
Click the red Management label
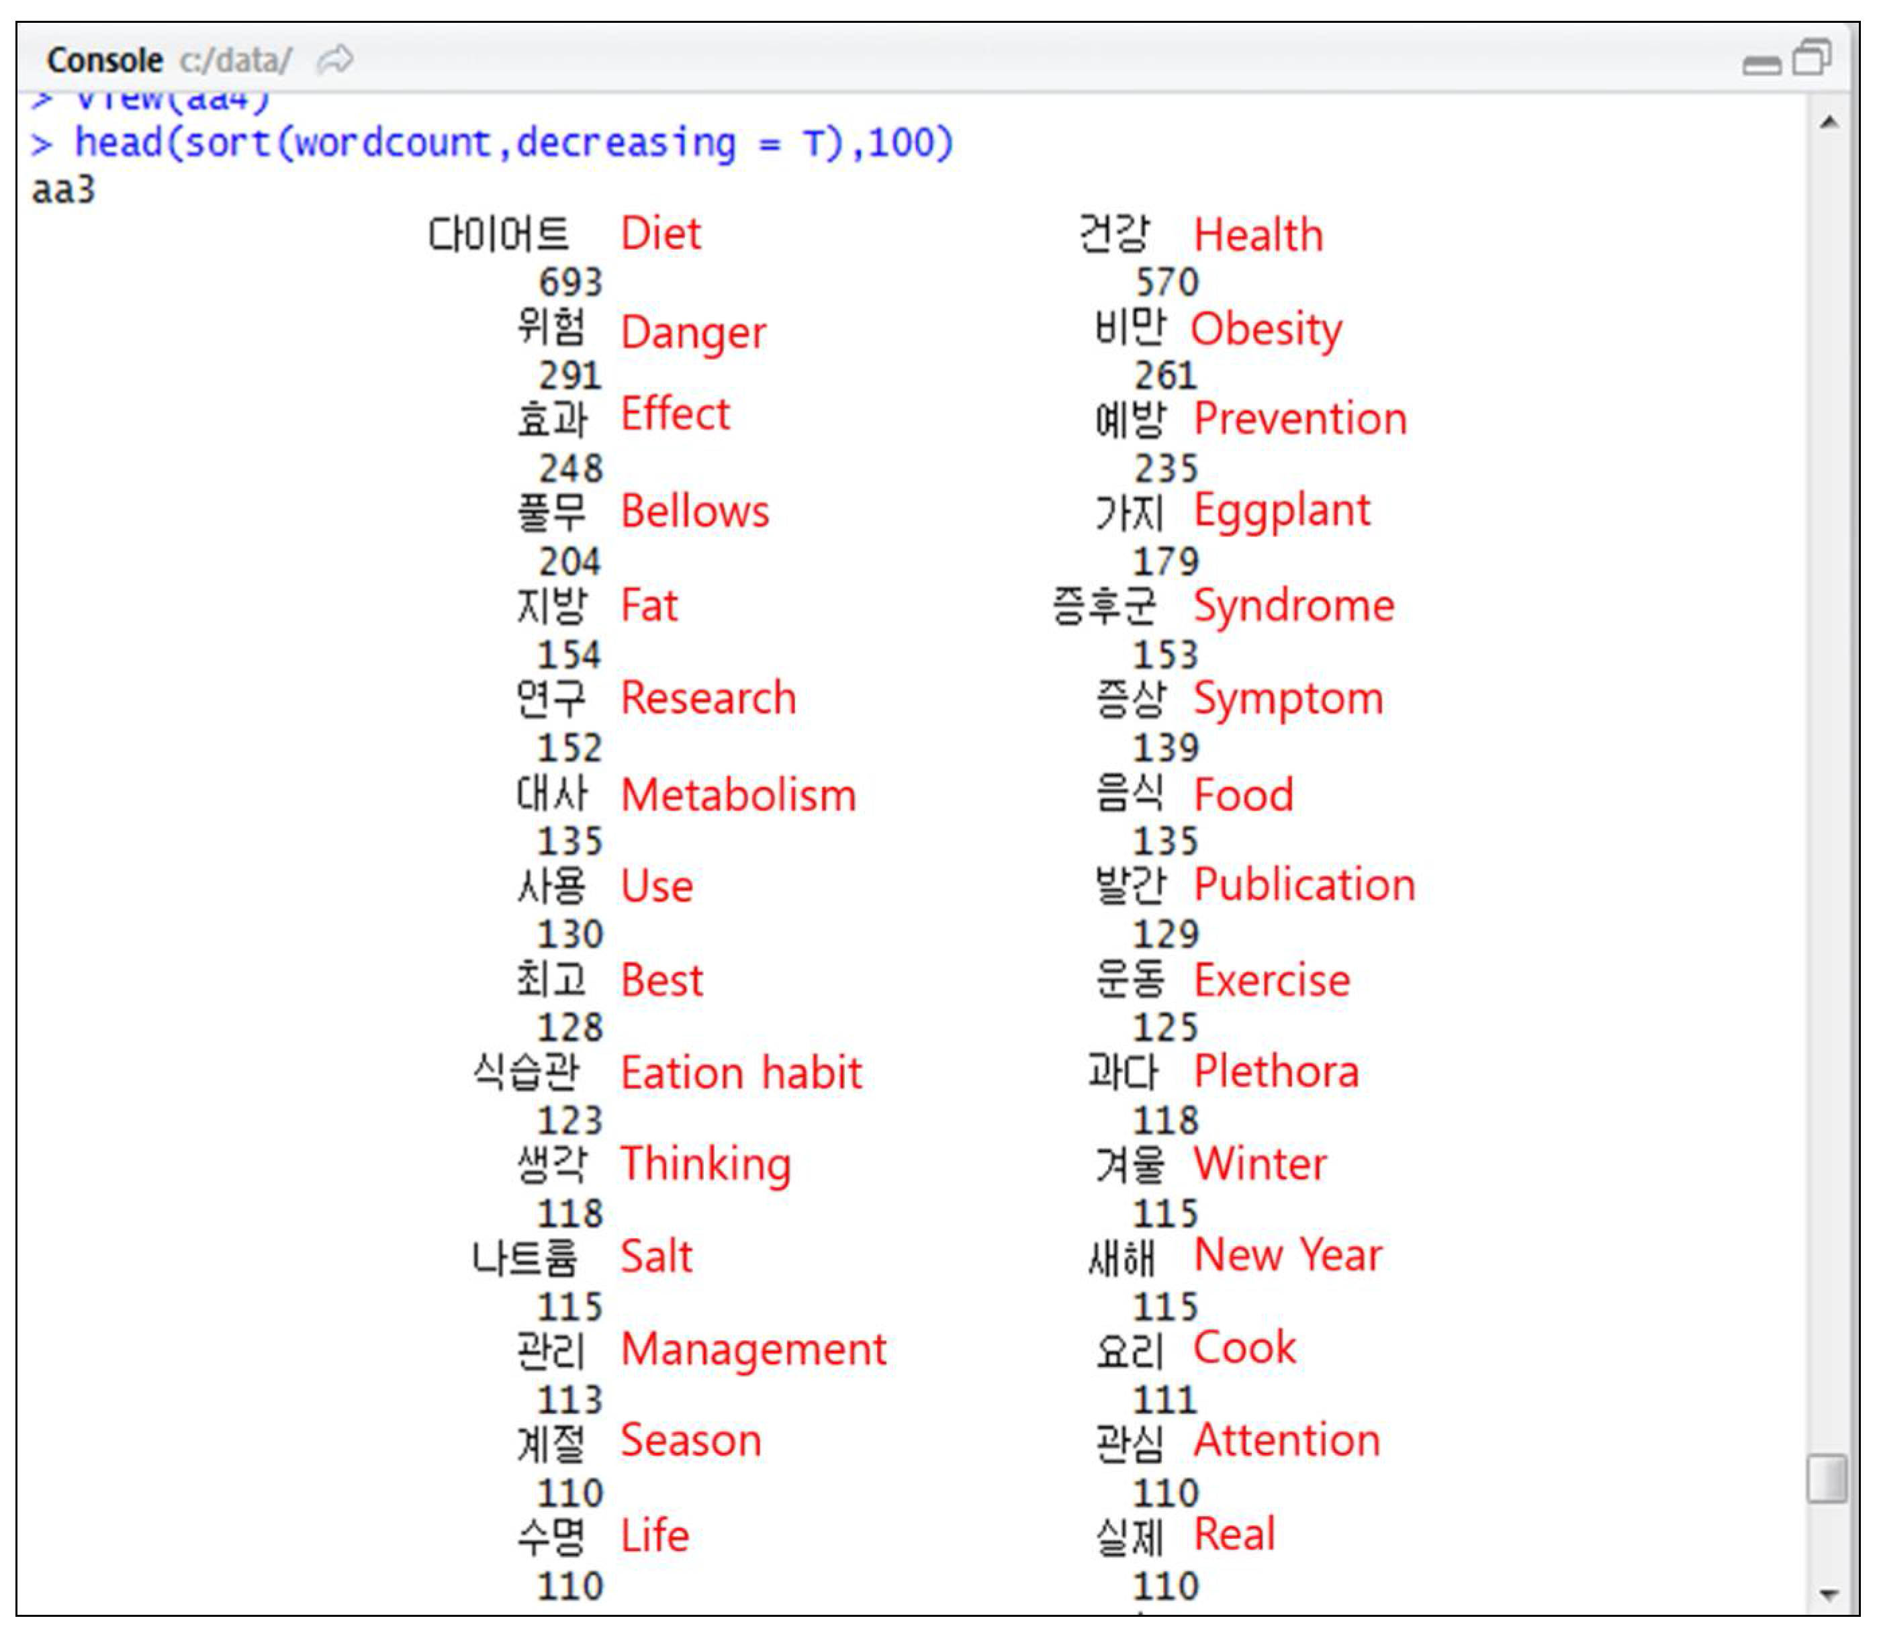753,1350
